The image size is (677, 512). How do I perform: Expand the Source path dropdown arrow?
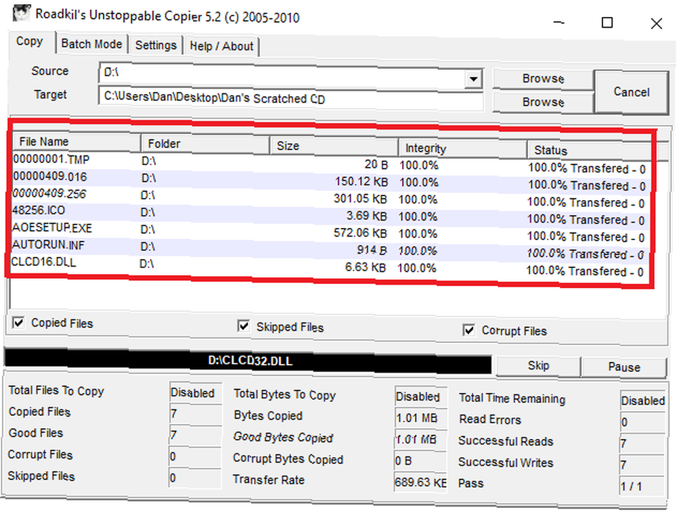point(474,79)
